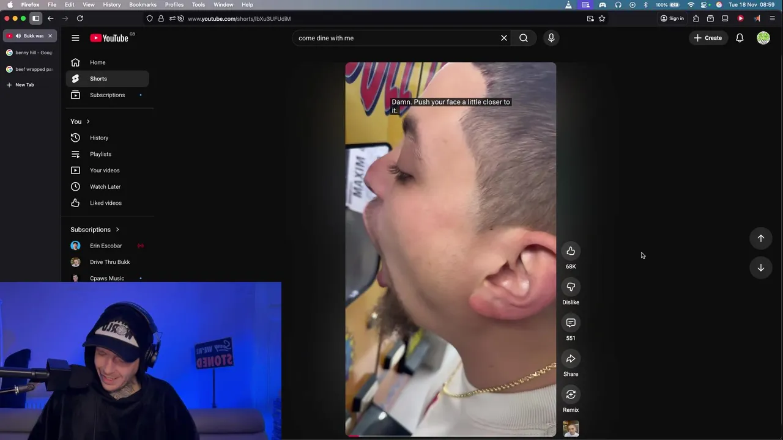783x440 pixels.
Task: Bookmark this page with the star
Action: click(x=602, y=18)
